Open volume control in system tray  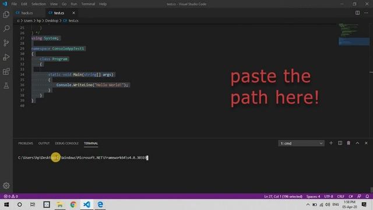pos(328,205)
